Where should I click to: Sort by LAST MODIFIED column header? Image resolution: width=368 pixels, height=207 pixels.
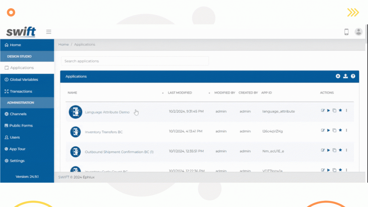180,93
